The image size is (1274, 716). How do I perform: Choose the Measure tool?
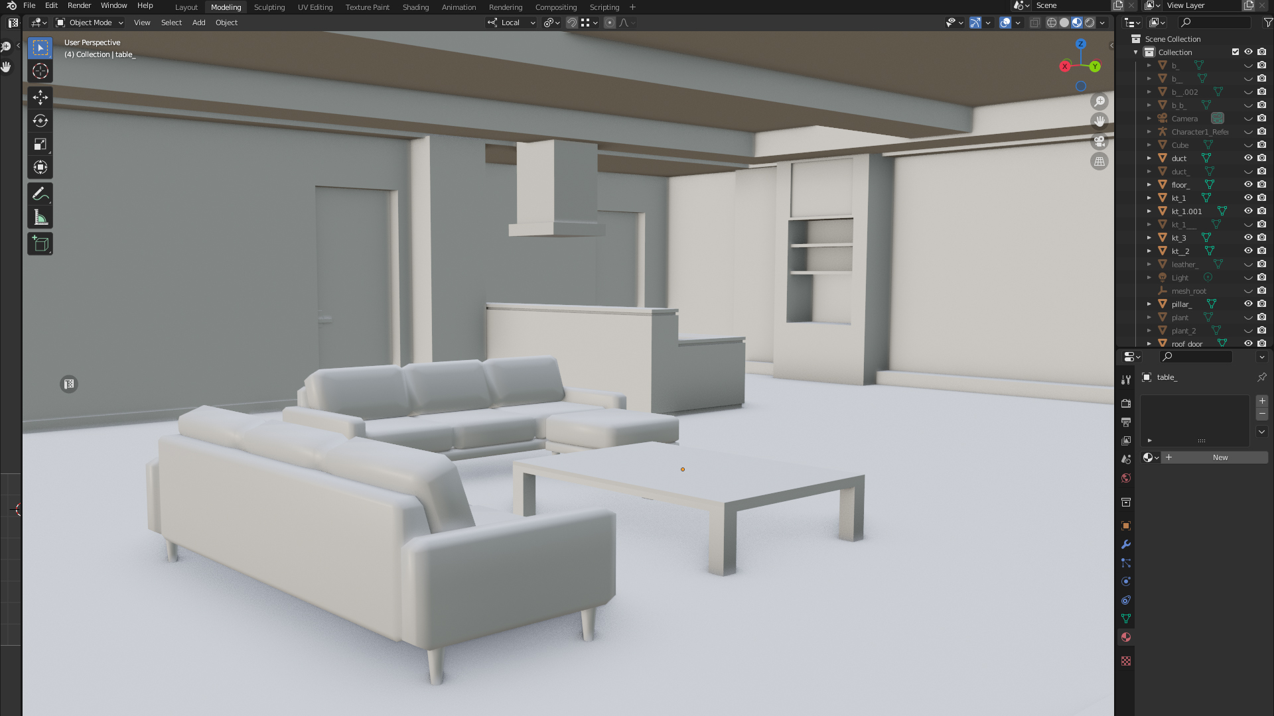tap(40, 217)
